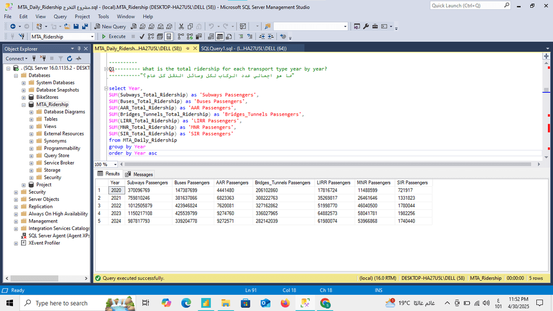The width and height of the screenshot is (553, 311).
Task: Click the New Query button
Action: point(110,26)
